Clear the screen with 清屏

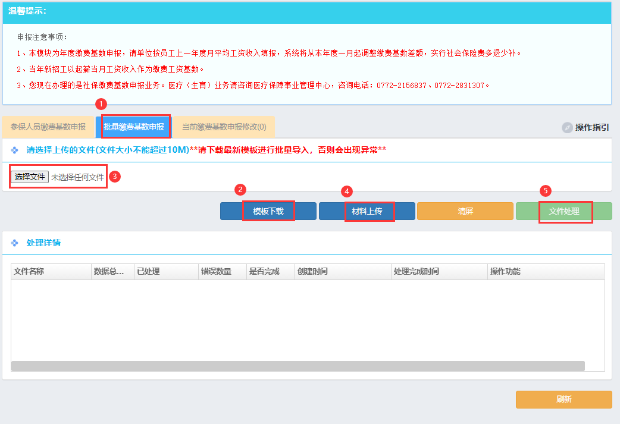coord(465,211)
